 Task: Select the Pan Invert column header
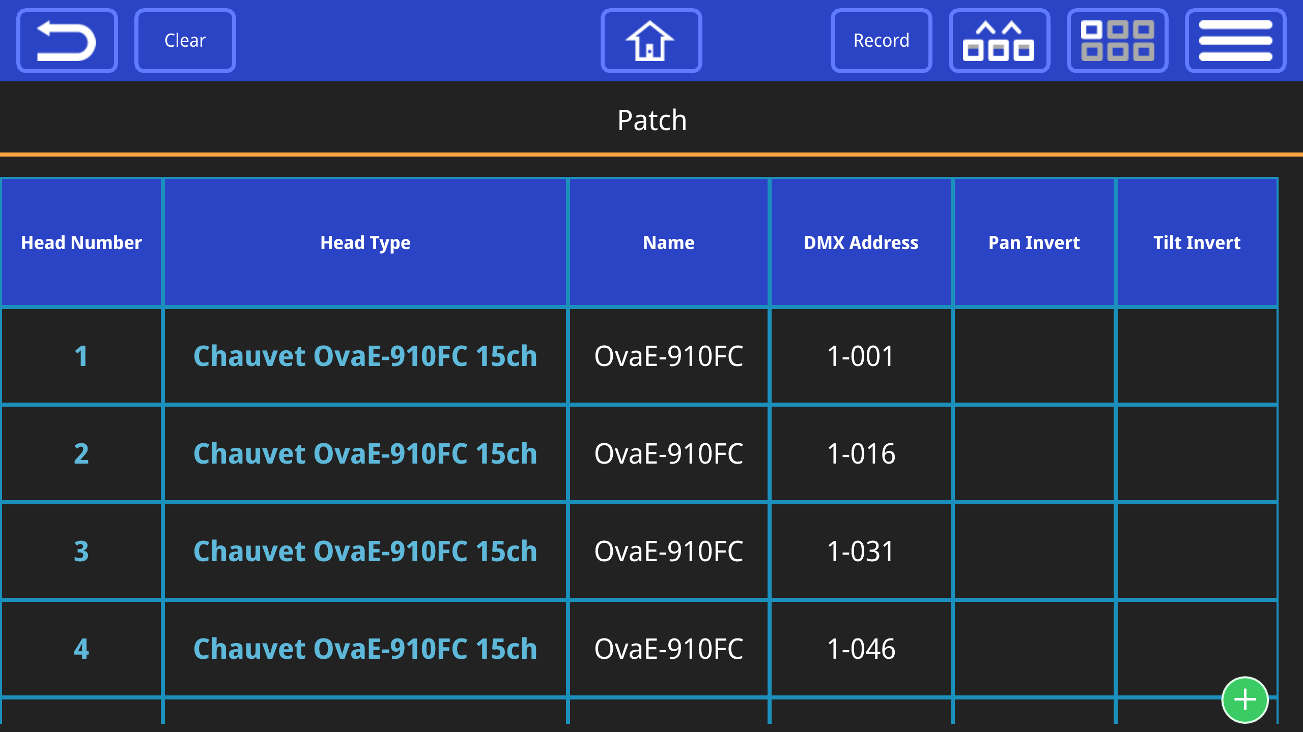[x=1034, y=242]
